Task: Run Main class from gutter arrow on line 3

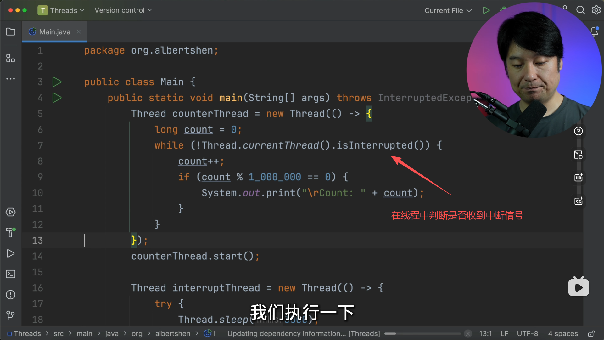Action: click(57, 82)
